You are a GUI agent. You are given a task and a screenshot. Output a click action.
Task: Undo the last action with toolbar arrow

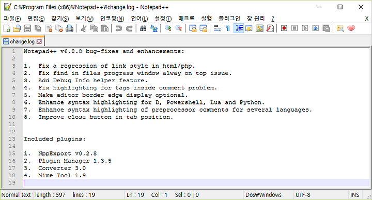click(118, 28)
